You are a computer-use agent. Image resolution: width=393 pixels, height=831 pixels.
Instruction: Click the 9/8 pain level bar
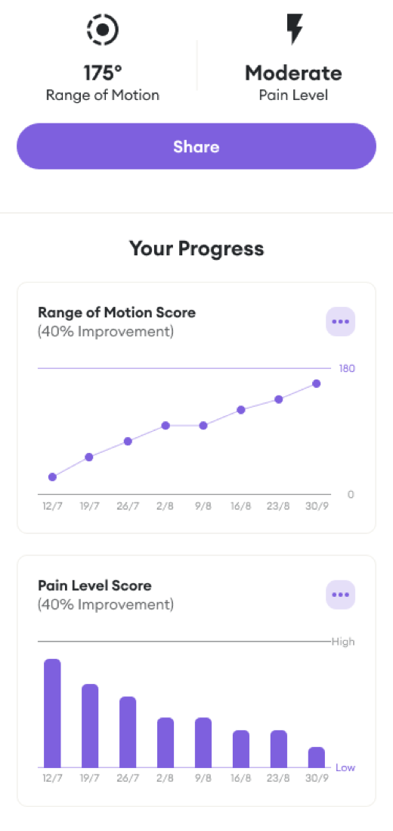point(203,742)
